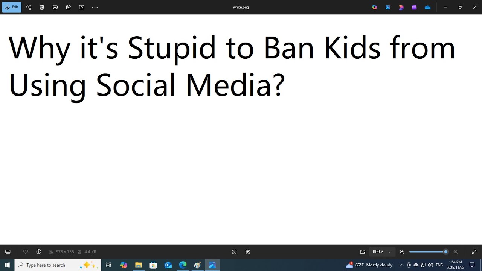Click the visual search scan icon

[234, 252]
